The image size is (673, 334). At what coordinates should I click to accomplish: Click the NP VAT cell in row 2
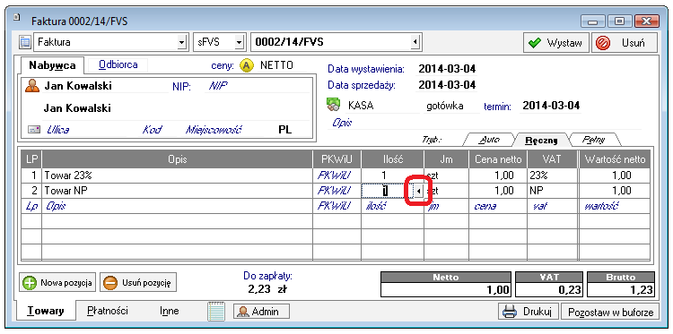coord(552,191)
